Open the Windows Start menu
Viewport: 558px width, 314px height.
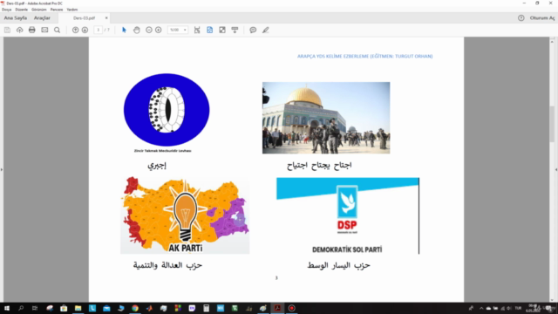pyautogui.click(x=7, y=308)
